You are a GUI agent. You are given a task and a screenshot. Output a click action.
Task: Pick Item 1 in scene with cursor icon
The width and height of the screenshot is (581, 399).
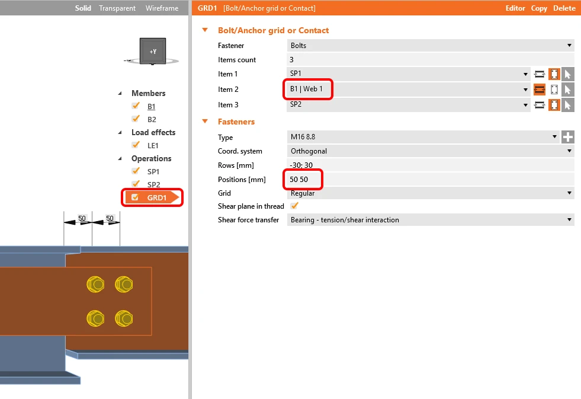pos(567,74)
